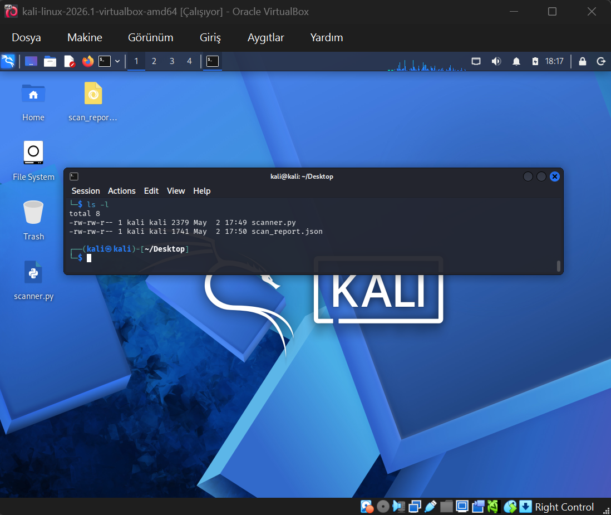Click the log out icon in the panel
Viewport: 611px width, 515px height.
pos(601,61)
